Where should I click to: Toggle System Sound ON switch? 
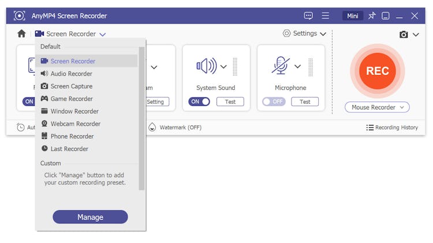[x=199, y=102]
